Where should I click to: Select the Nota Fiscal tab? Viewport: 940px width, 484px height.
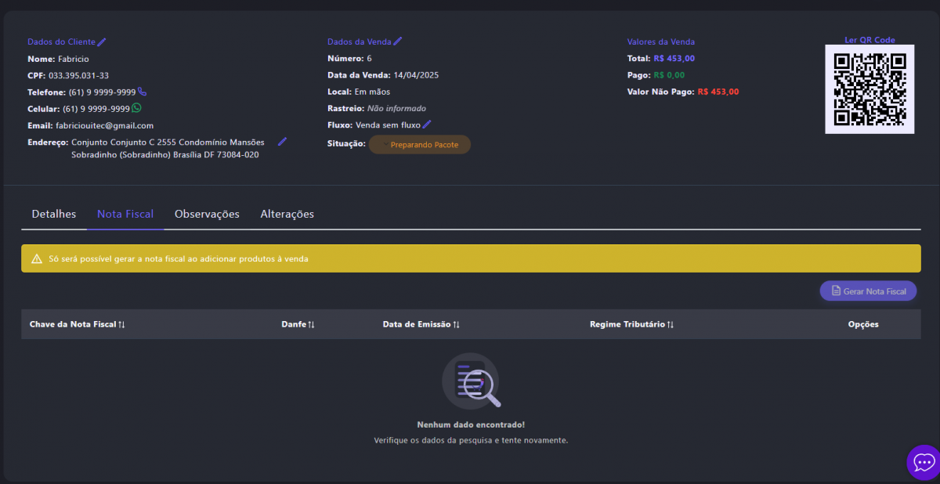point(125,214)
